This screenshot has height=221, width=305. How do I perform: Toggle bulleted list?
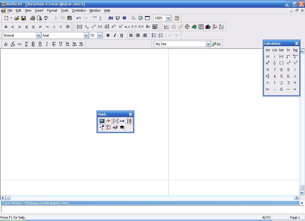click(154, 35)
